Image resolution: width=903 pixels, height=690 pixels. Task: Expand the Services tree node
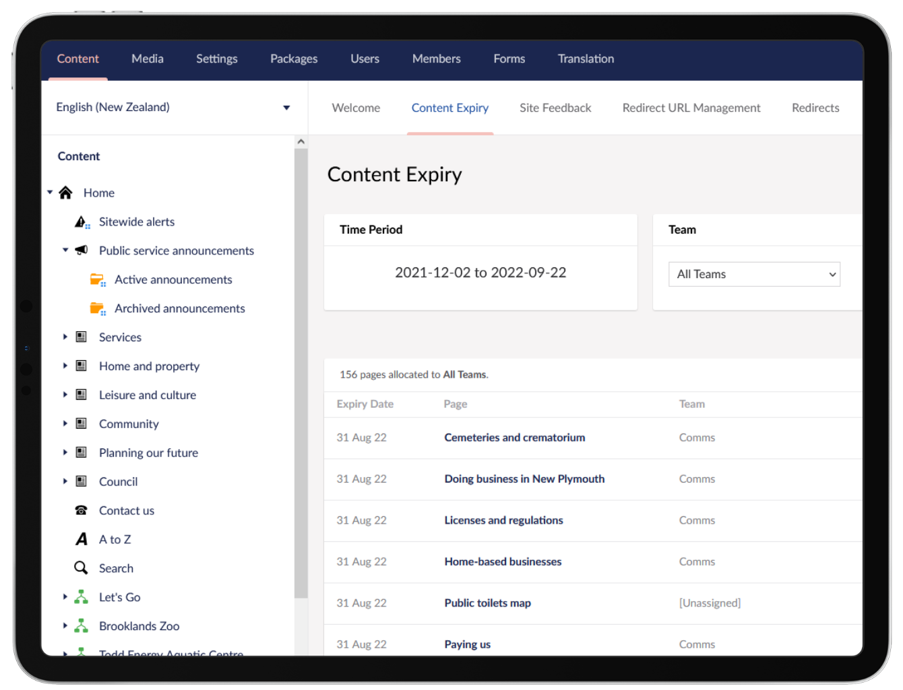pyautogui.click(x=65, y=337)
